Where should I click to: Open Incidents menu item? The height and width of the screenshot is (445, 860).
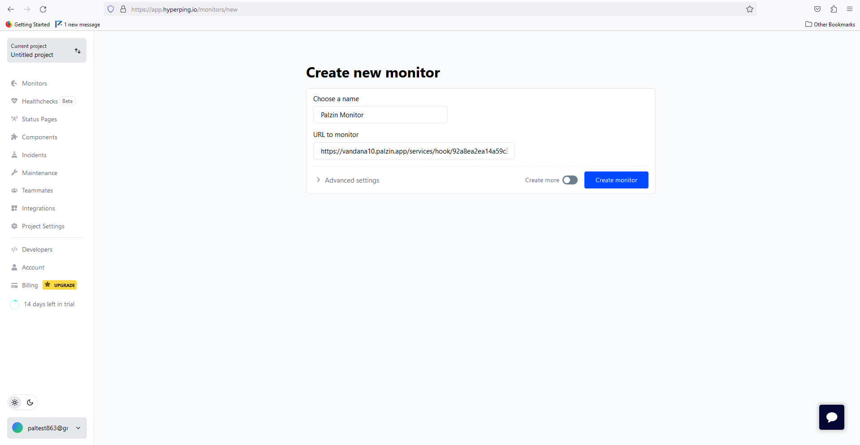point(34,155)
